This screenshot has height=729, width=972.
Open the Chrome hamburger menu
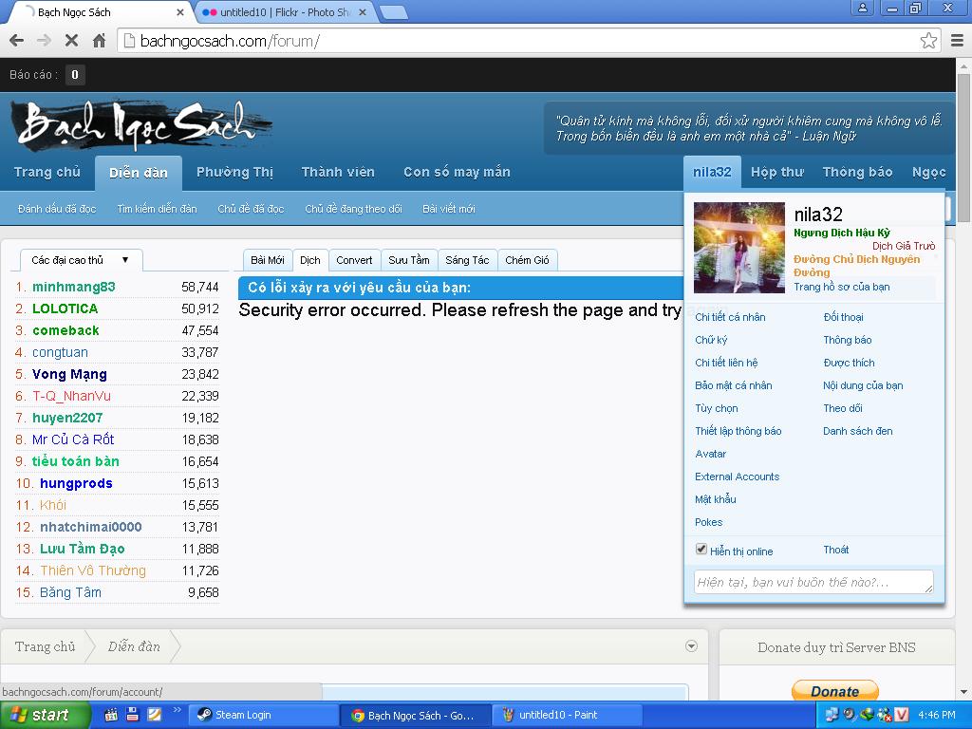coord(957,41)
